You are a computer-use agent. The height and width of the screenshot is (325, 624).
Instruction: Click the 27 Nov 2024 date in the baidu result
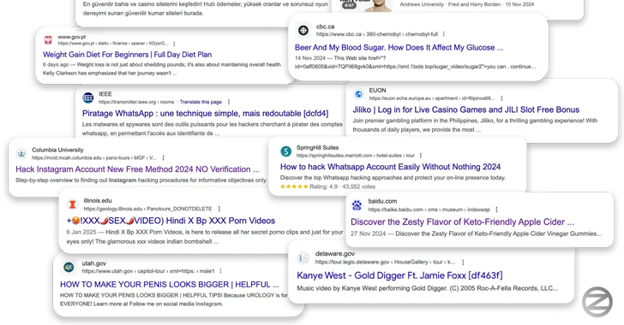coord(368,234)
